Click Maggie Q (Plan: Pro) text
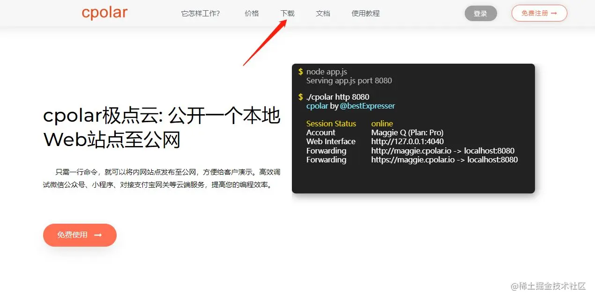Viewport: 595px width, 300px height. 408,132
